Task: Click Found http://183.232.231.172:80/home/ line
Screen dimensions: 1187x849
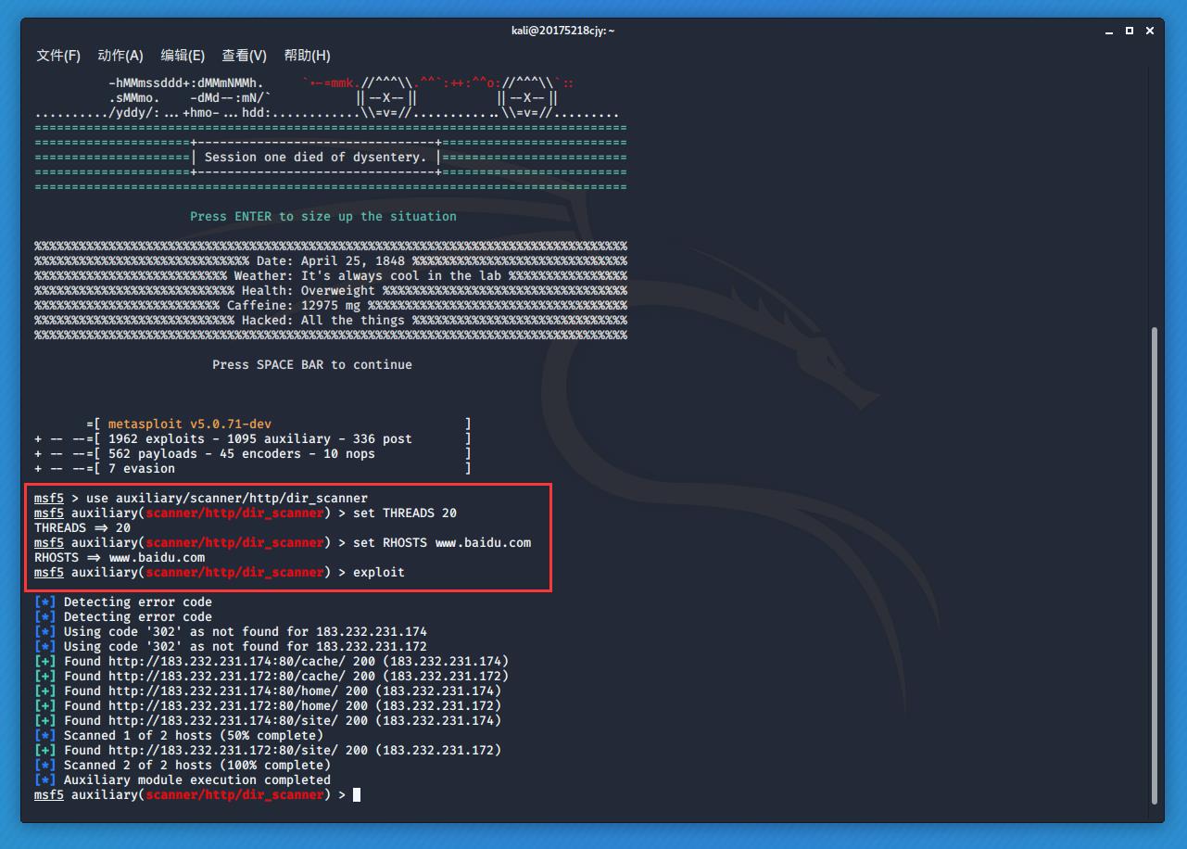Action: (x=268, y=705)
